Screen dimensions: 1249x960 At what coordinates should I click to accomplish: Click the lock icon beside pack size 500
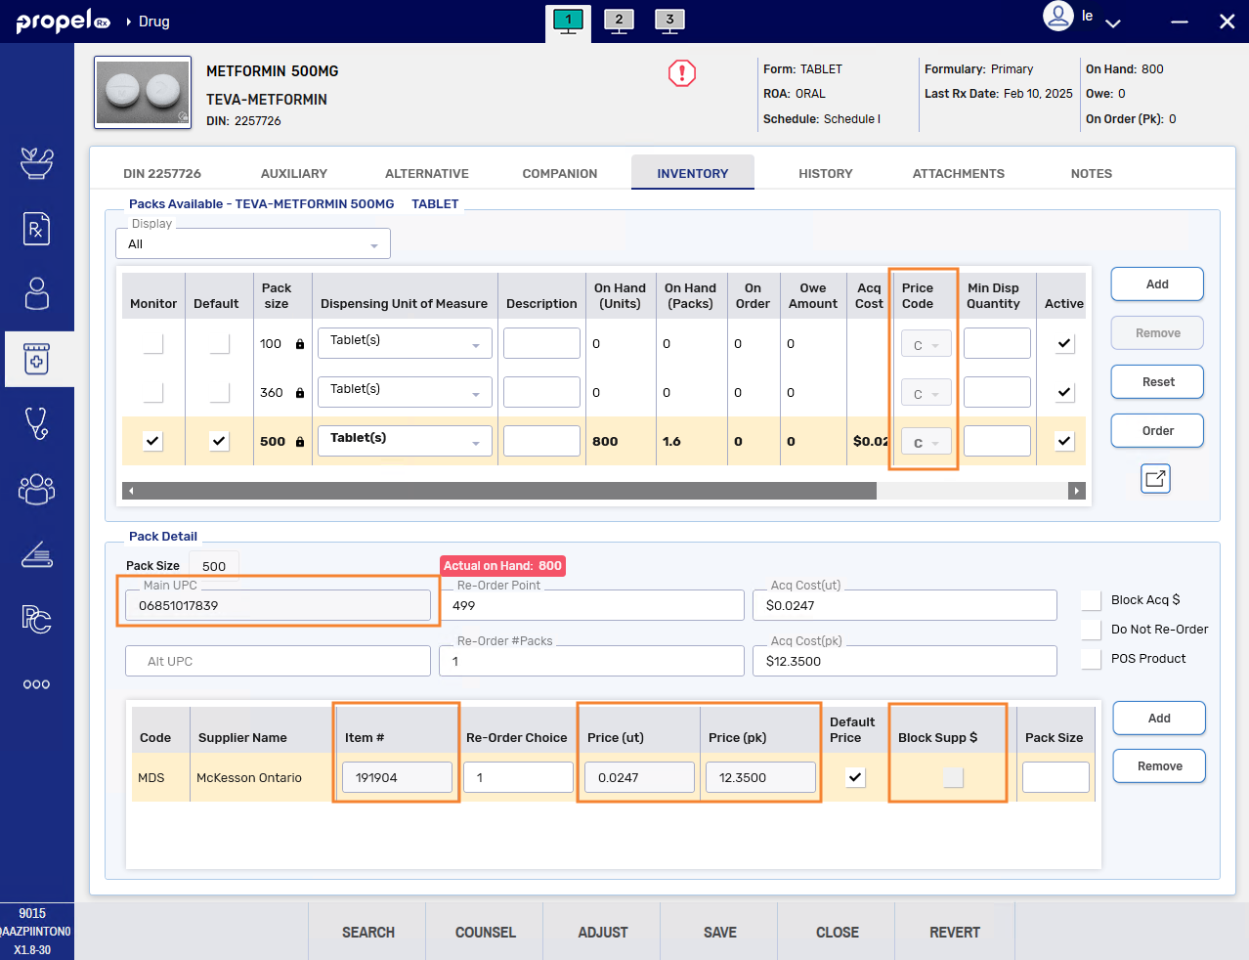click(300, 442)
